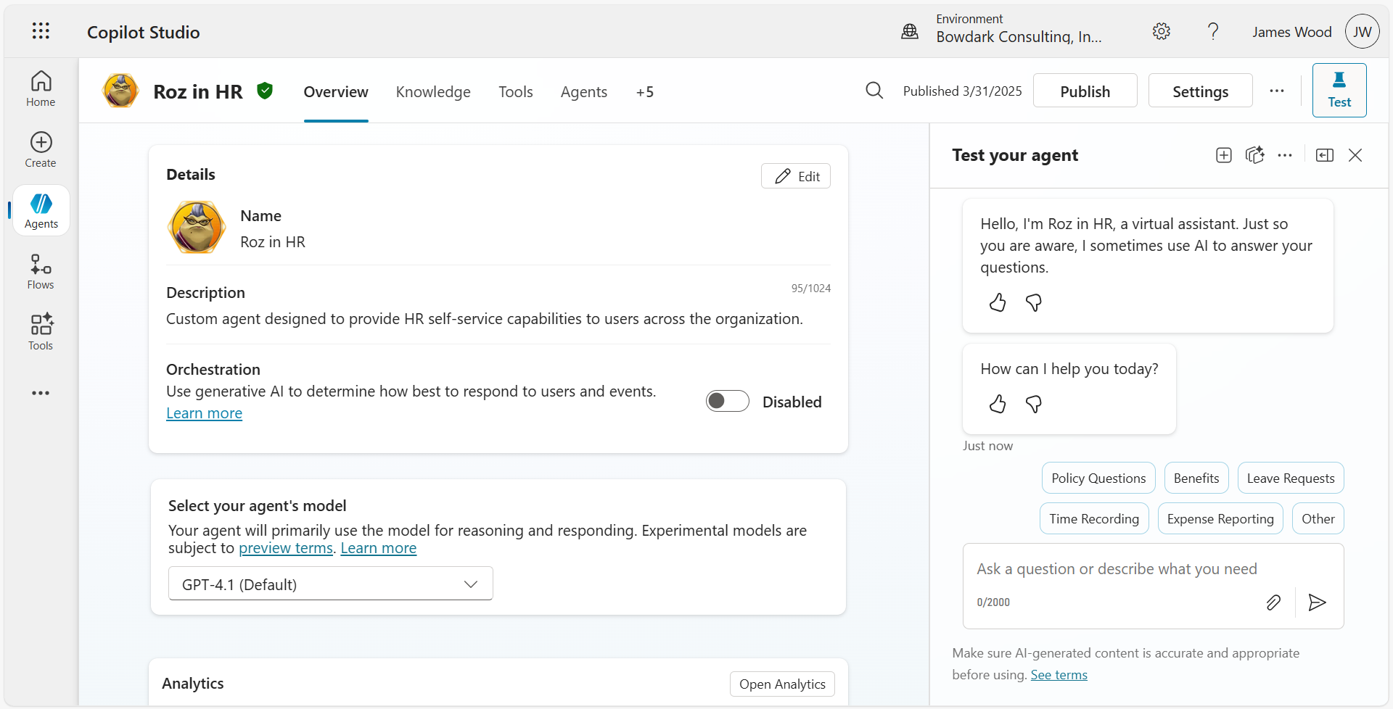Viewport: 1393px width, 709px height.
Task: Start a new test conversation
Action: [1224, 155]
